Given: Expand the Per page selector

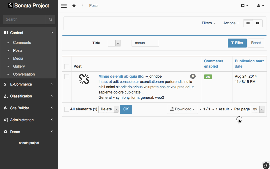Looking at the screenshot, I should click(258, 109).
